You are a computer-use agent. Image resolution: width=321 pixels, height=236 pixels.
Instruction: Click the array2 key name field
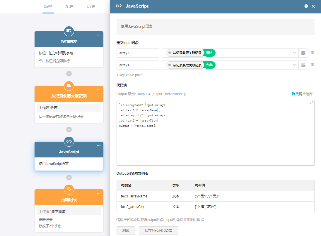click(x=138, y=53)
